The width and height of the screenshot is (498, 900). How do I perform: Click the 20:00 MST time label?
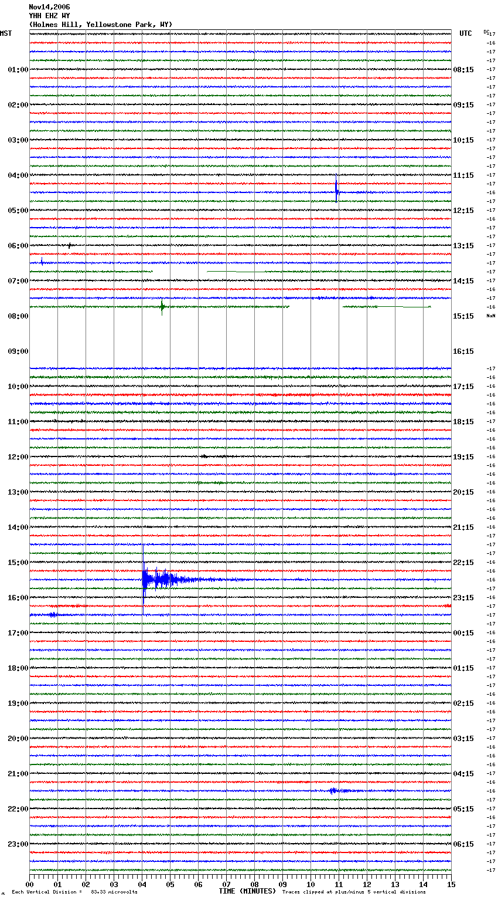coord(18,739)
